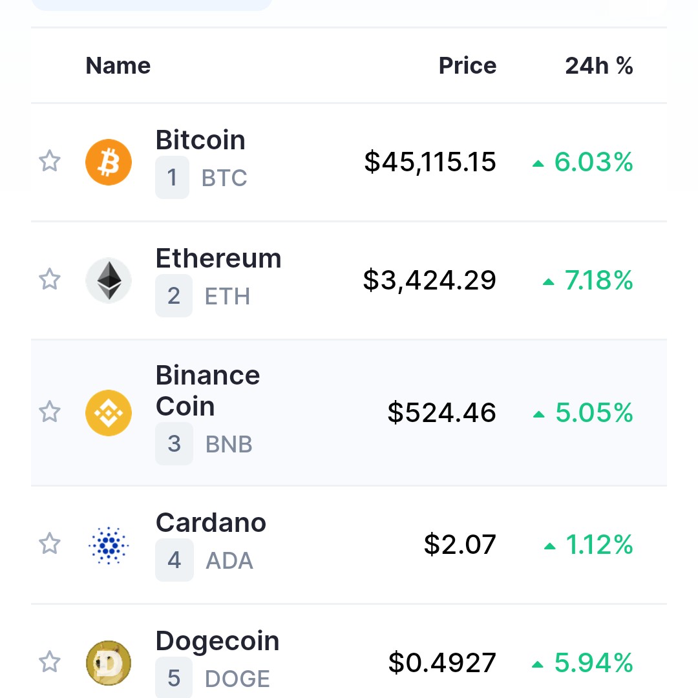Open the Binance Coin details link
Screen dimensions: 698x698
pyautogui.click(x=207, y=391)
